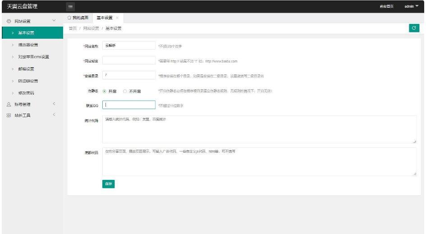Open the admin user dropdown
The height and width of the screenshot is (234, 426).
point(412,6)
